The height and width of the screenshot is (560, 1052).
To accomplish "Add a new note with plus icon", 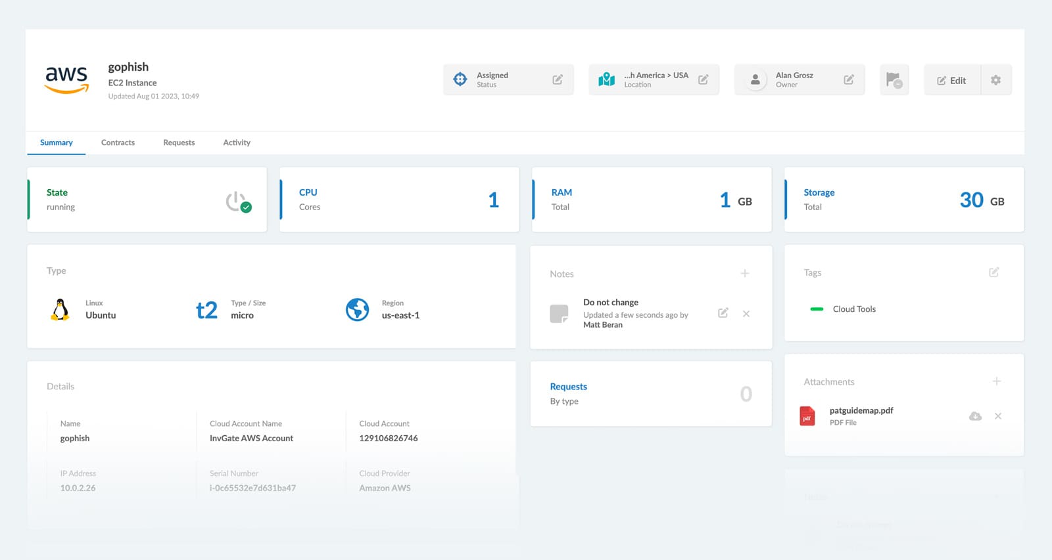I will click(x=745, y=273).
